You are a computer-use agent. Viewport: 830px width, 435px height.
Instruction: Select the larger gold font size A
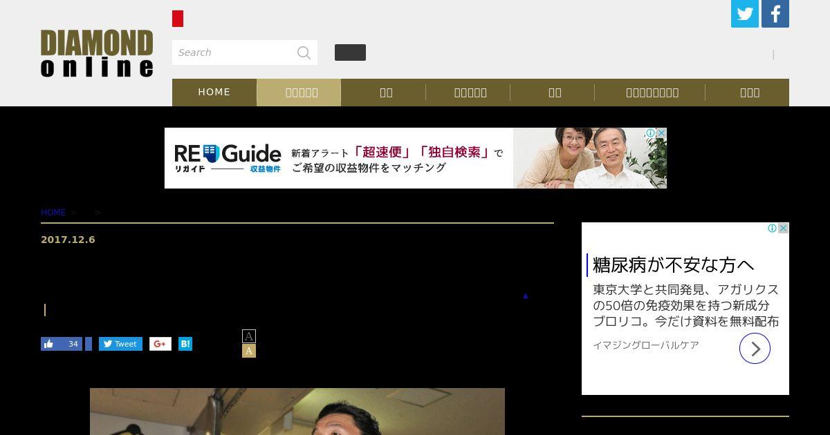[249, 351]
